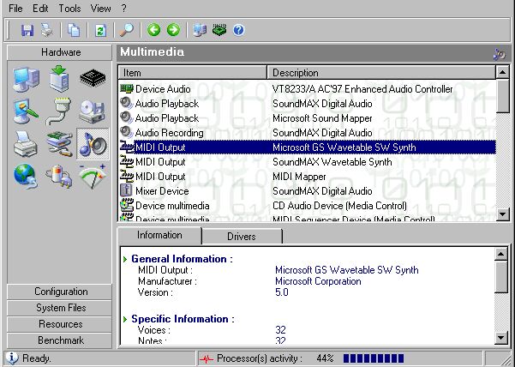Open the Resources section

point(59,324)
